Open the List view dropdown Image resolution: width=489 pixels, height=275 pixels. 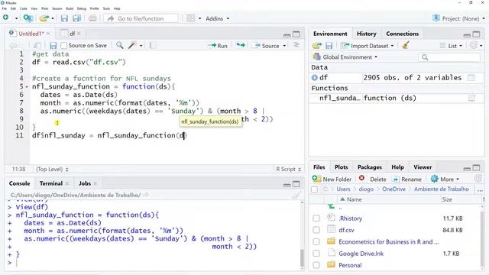click(x=451, y=46)
